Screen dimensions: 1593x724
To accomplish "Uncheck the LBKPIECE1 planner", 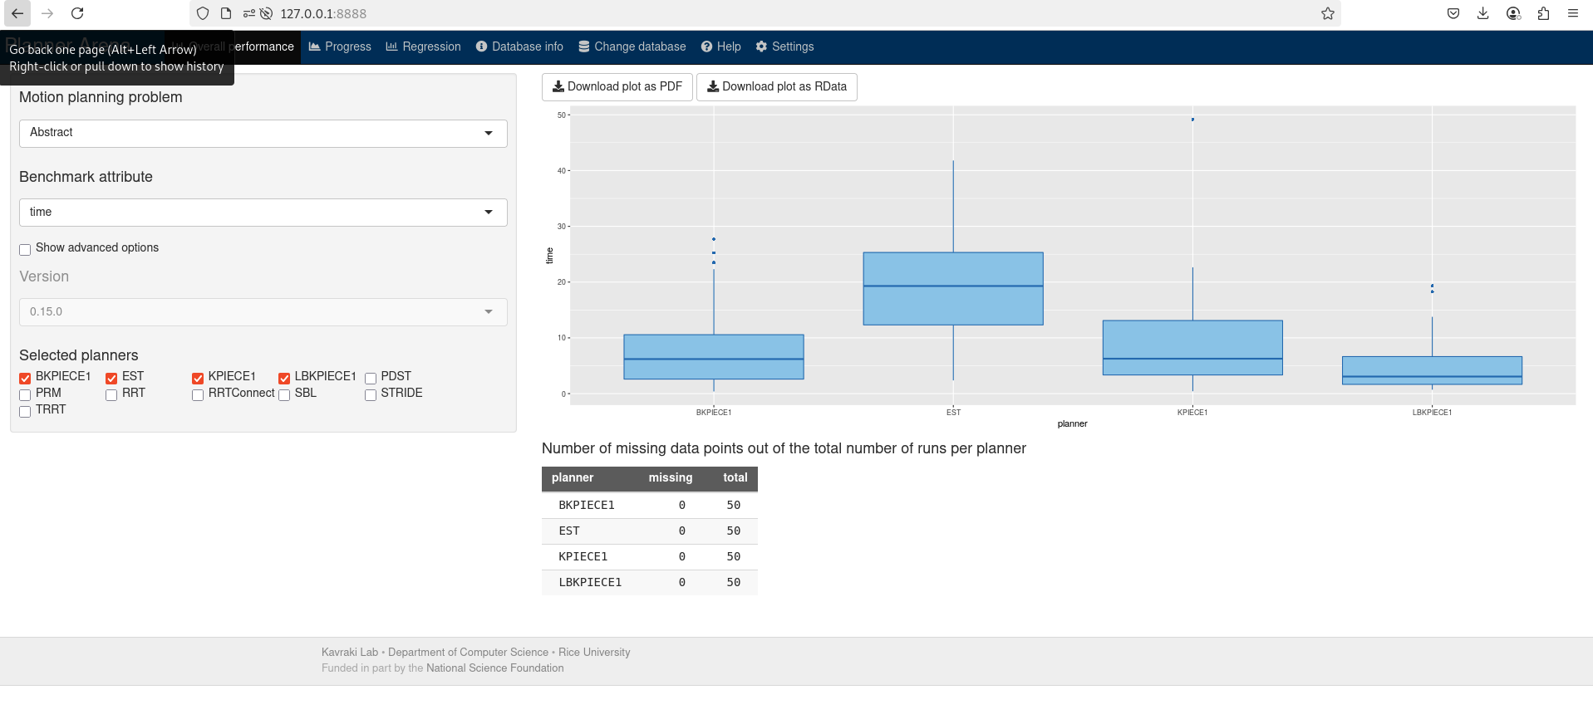I will tap(284, 379).
